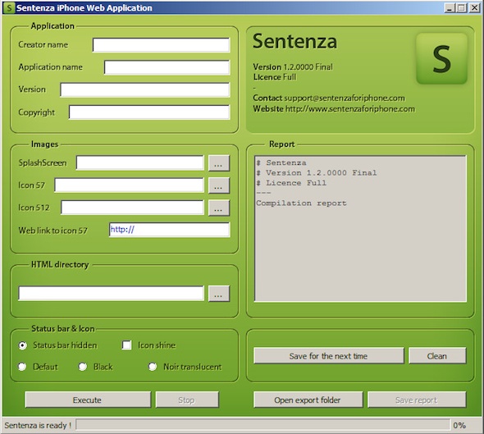Click the support@sentenzaforiphone.com contact text

point(345,98)
